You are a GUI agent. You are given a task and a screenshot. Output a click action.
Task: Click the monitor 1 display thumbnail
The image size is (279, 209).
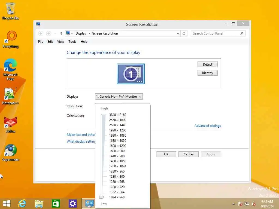(x=131, y=74)
